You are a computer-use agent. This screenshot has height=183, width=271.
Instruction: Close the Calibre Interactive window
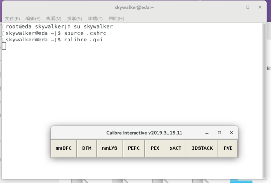[x=231, y=133]
